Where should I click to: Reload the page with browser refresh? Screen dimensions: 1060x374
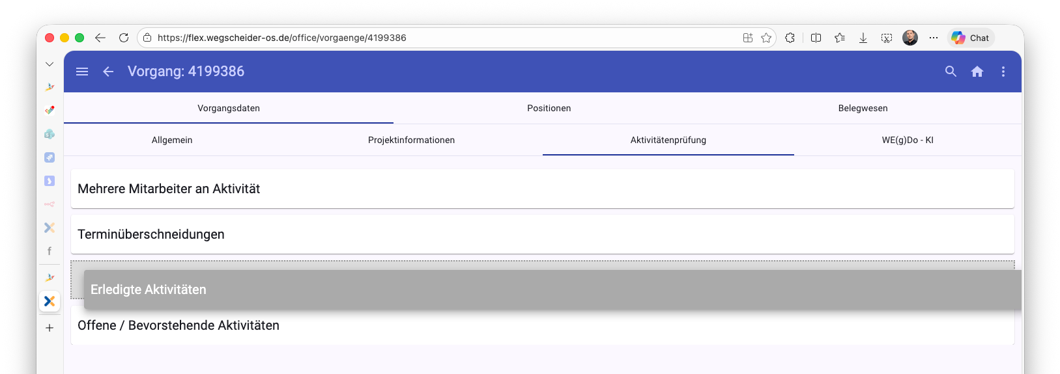pyautogui.click(x=124, y=38)
